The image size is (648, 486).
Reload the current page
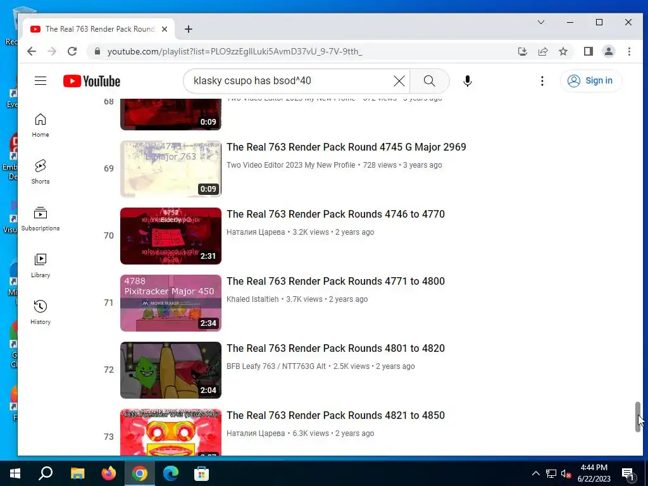72,51
